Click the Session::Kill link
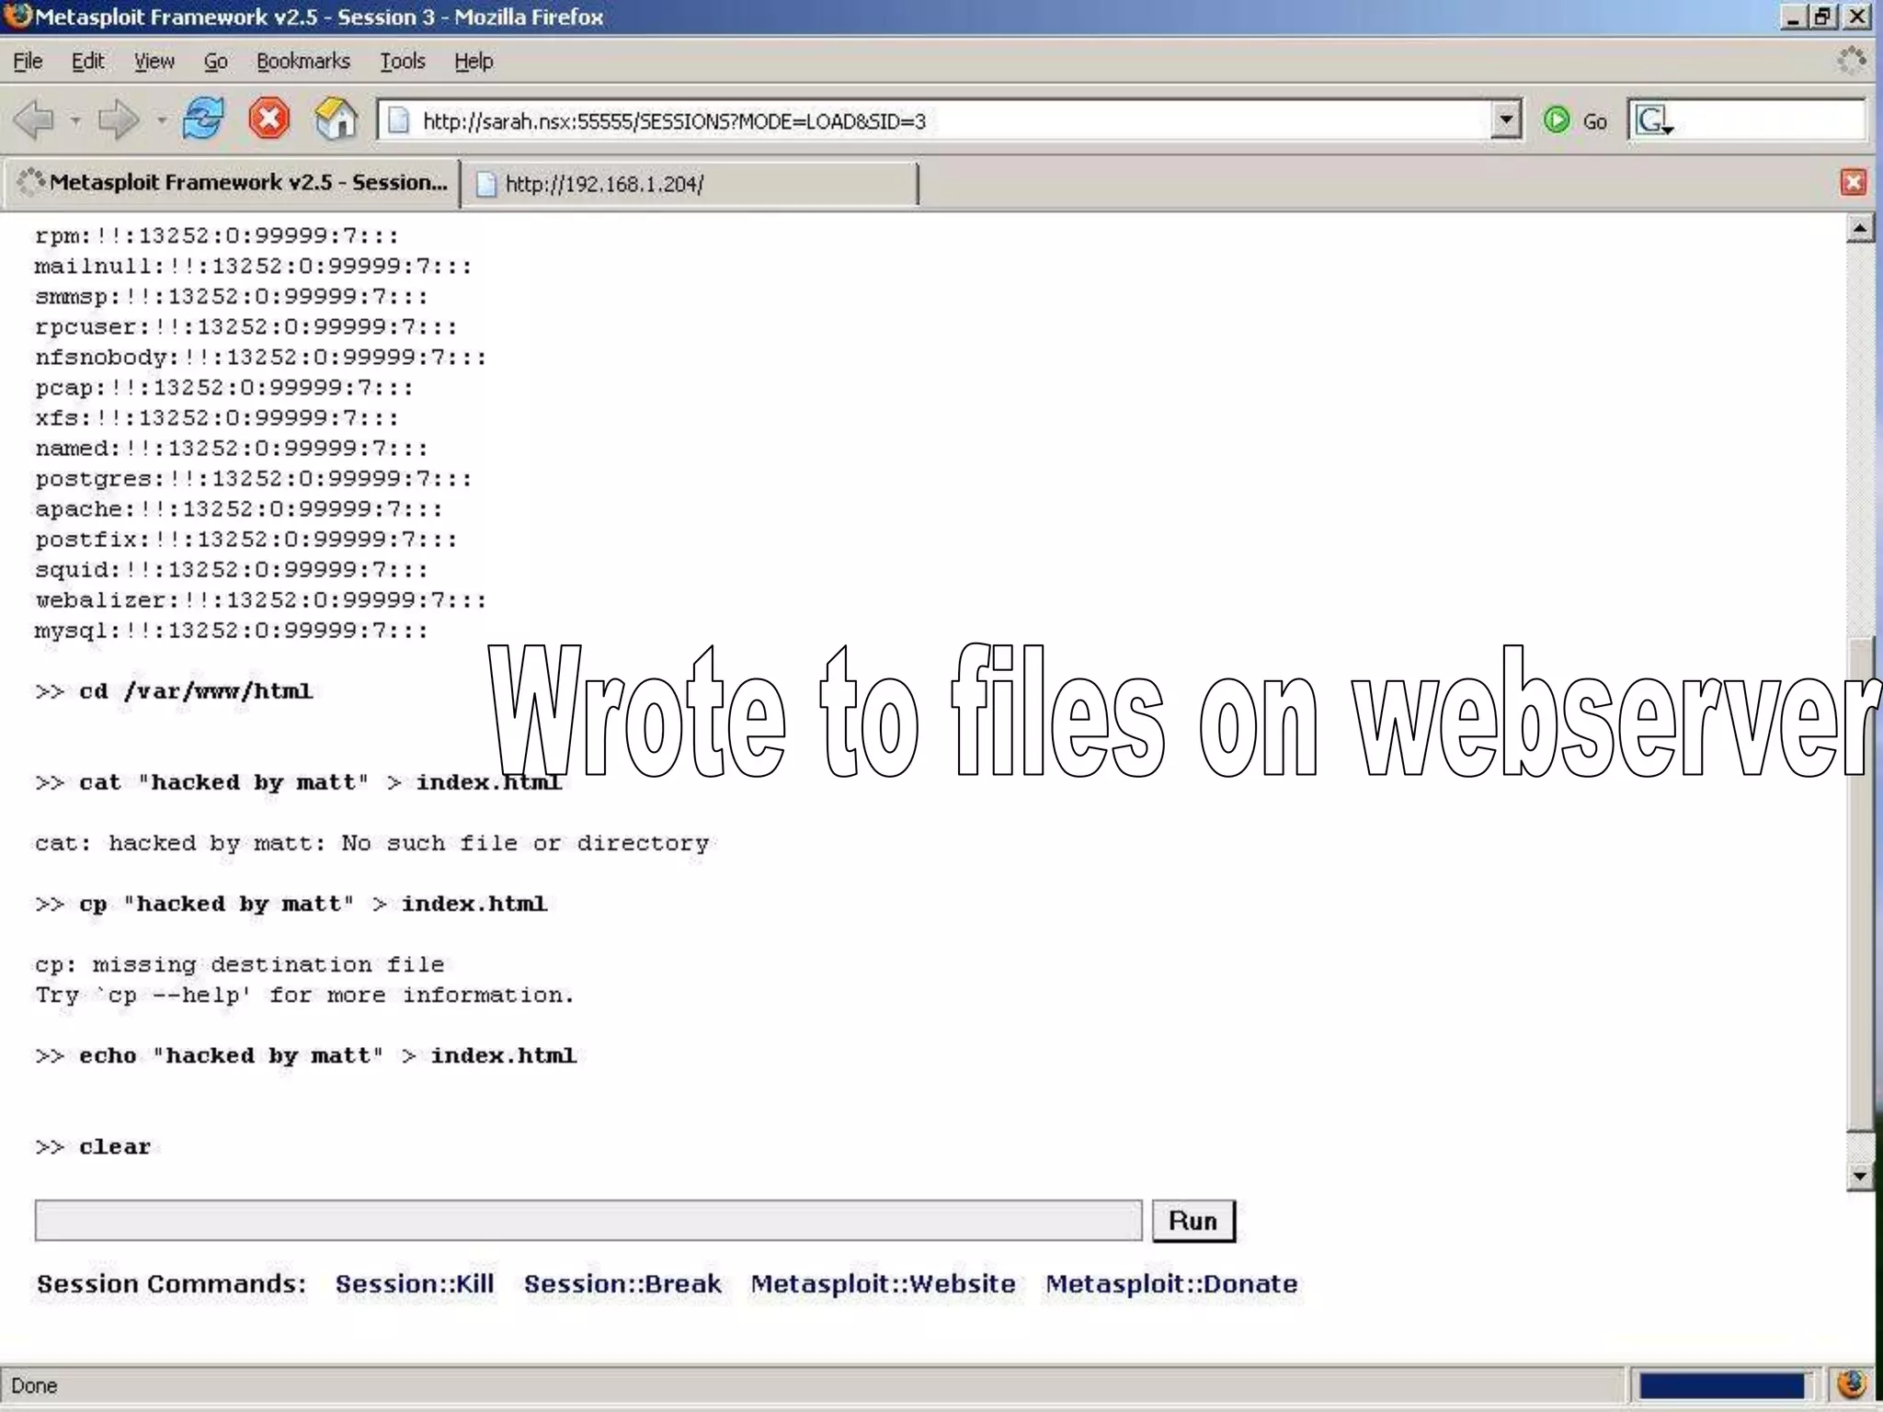The height and width of the screenshot is (1412, 1883). point(414,1283)
